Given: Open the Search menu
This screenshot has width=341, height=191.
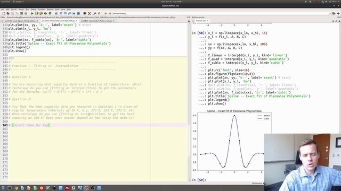Looking at the screenshot, I should click(x=14, y=10).
